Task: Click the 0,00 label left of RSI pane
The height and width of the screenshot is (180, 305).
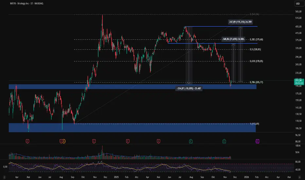Action: click(x=5, y=167)
